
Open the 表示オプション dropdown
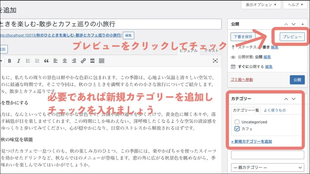[261, 5]
